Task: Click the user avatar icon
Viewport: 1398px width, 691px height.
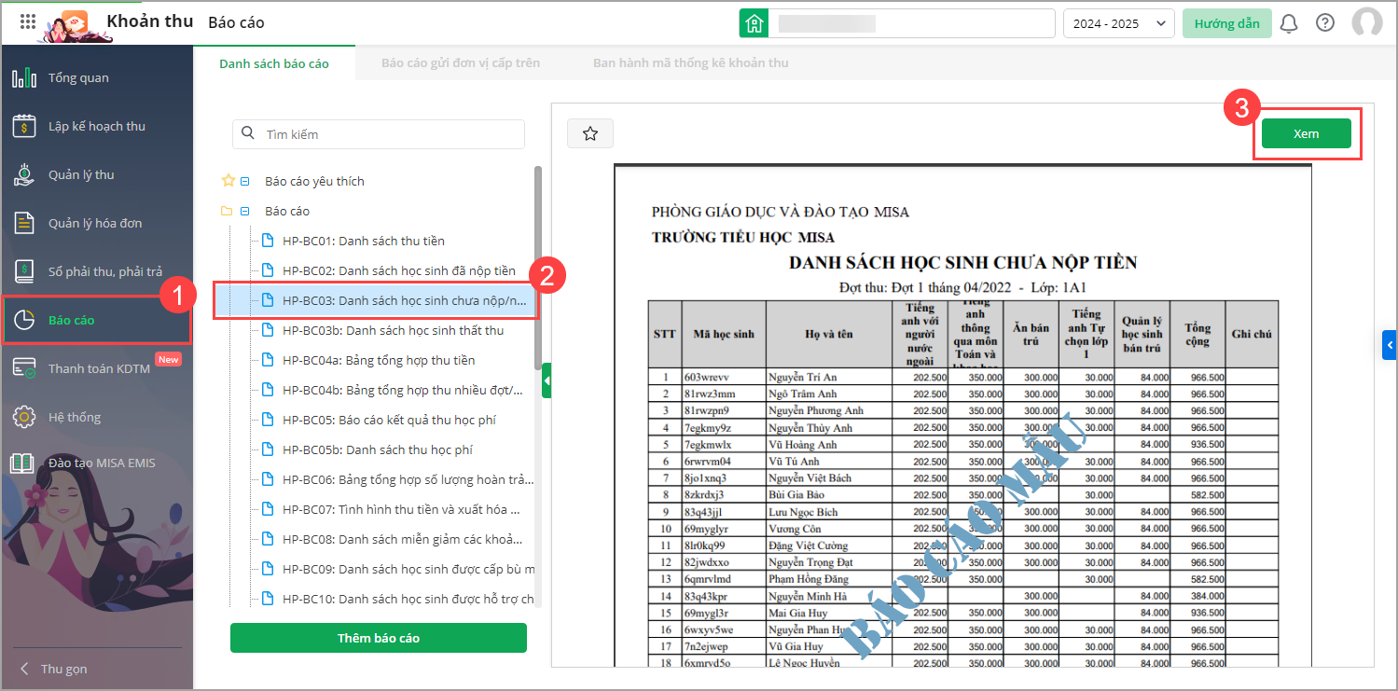Action: [x=1366, y=23]
